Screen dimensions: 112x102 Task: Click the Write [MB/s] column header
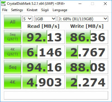point(87,26)
